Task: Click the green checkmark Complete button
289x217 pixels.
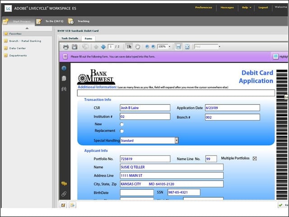Action: tap(283, 205)
